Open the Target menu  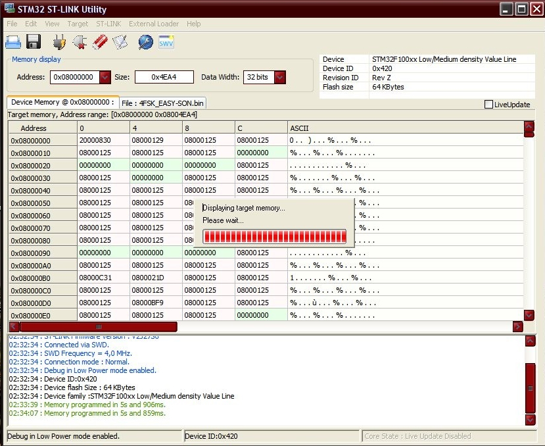click(x=78, y=24)
